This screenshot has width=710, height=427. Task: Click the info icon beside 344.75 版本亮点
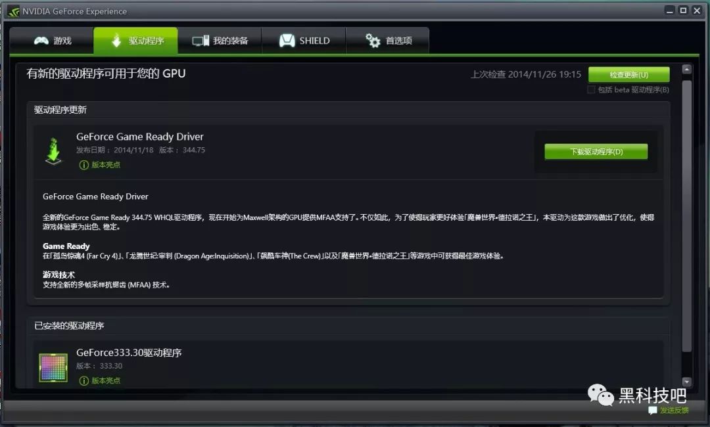[83, 165]
